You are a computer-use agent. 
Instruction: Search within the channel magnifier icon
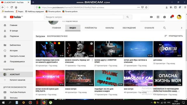point(165,28)
